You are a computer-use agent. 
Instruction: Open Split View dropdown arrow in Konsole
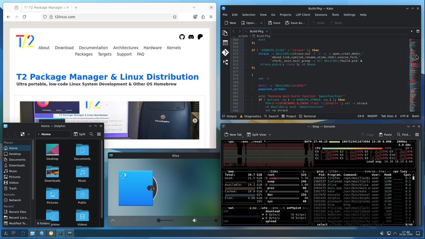pos(270,135)
